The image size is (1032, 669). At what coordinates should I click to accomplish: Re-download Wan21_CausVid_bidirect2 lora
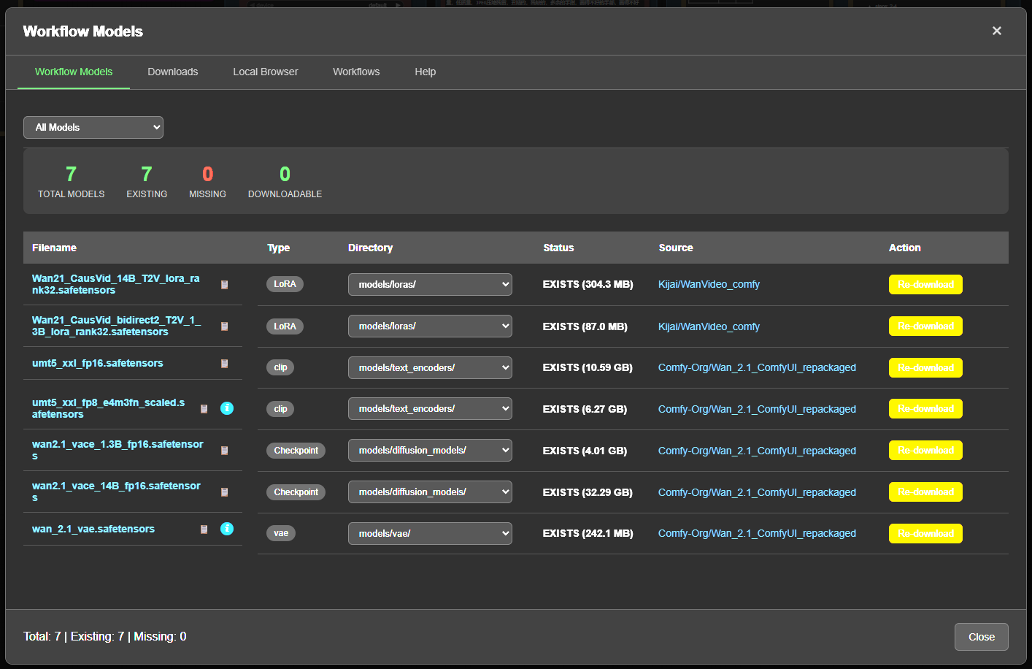click(x=925, y=326)
